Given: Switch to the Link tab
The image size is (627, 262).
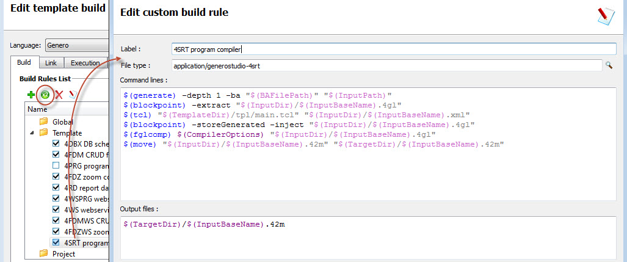Looking at the screenshot, I should click(52, 63).
